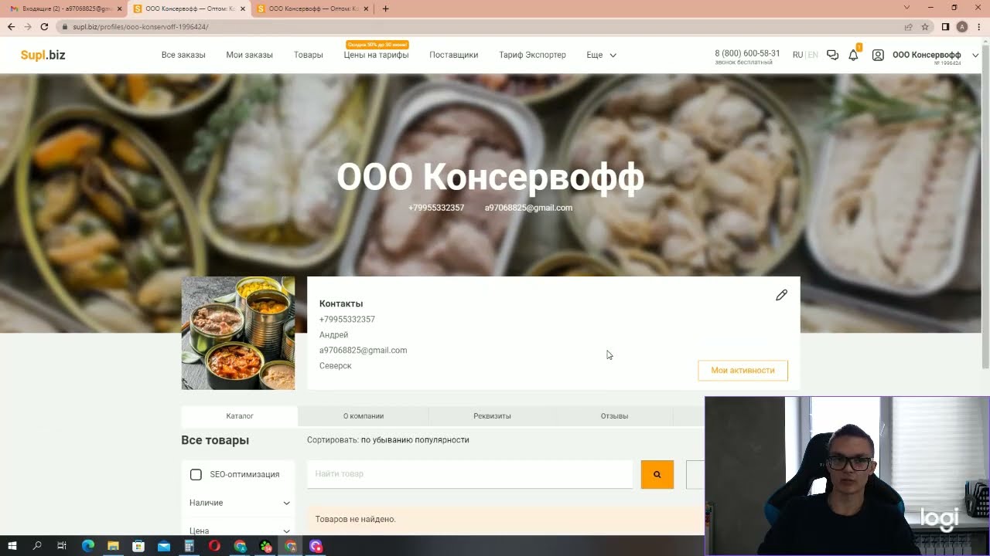Go back with the browser back arrow
Viewport: 990px width, 556px height.
[11, 26]
